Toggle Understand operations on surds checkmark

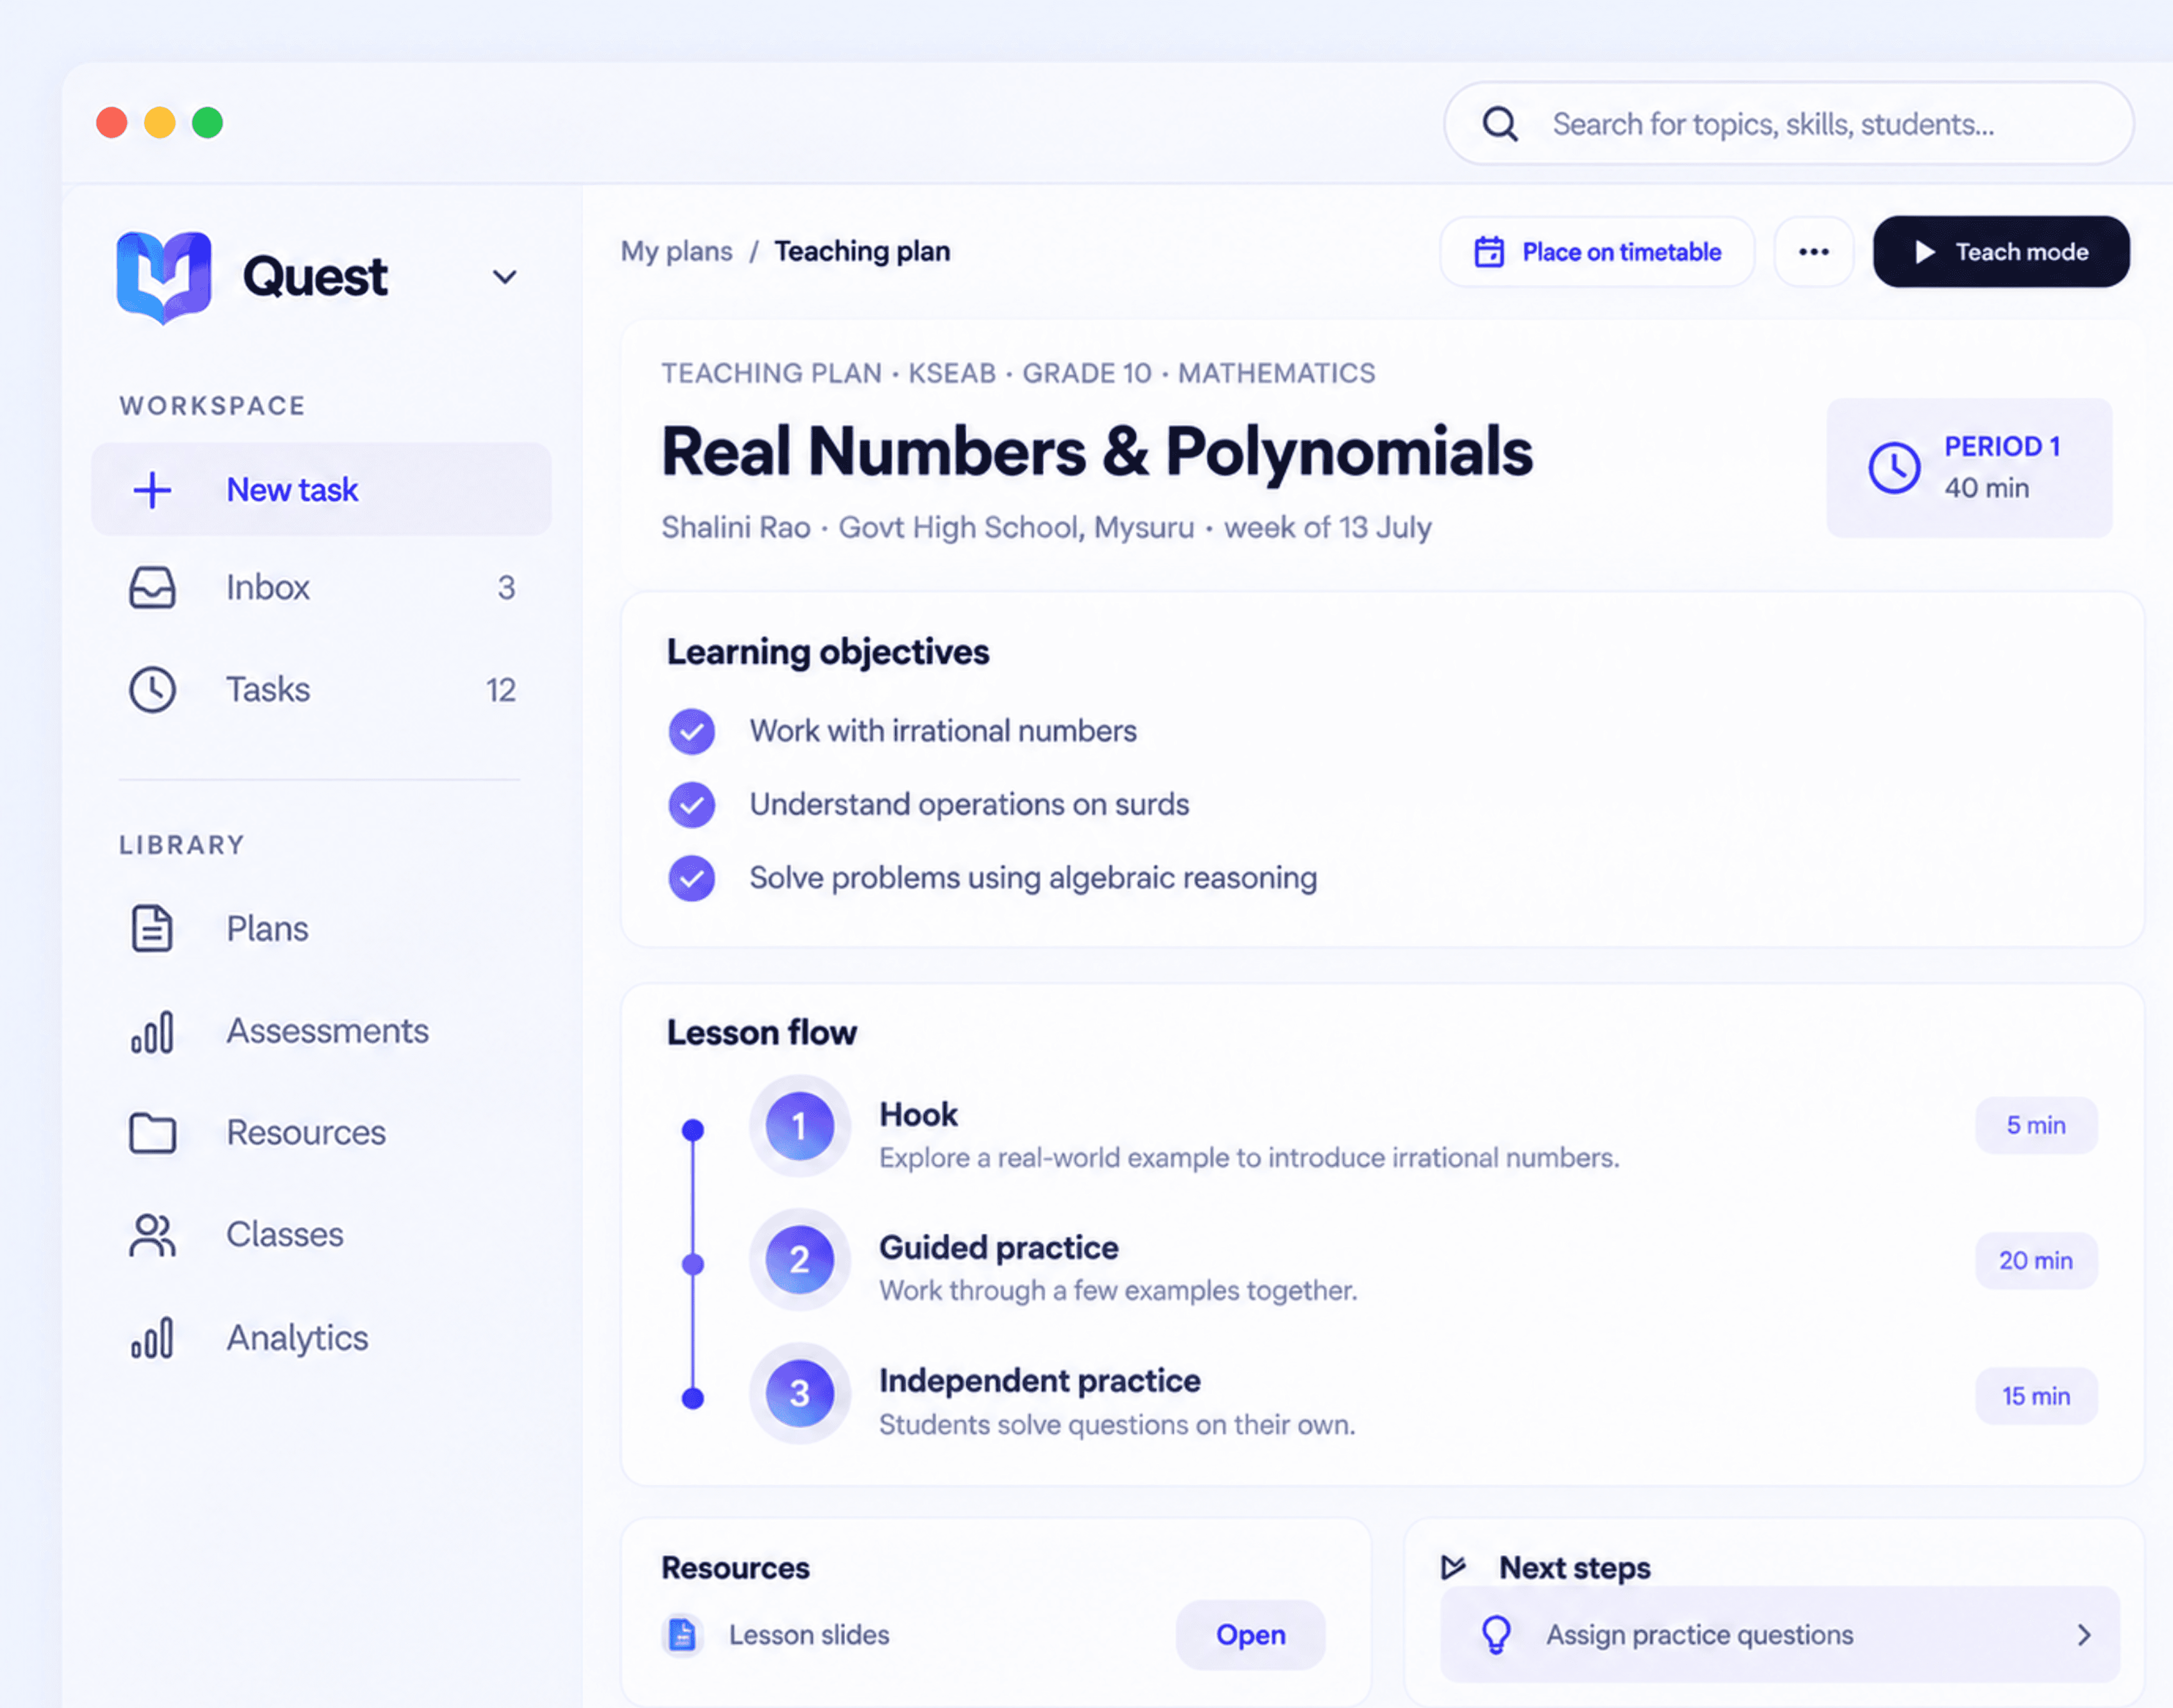tap(692, 804)
